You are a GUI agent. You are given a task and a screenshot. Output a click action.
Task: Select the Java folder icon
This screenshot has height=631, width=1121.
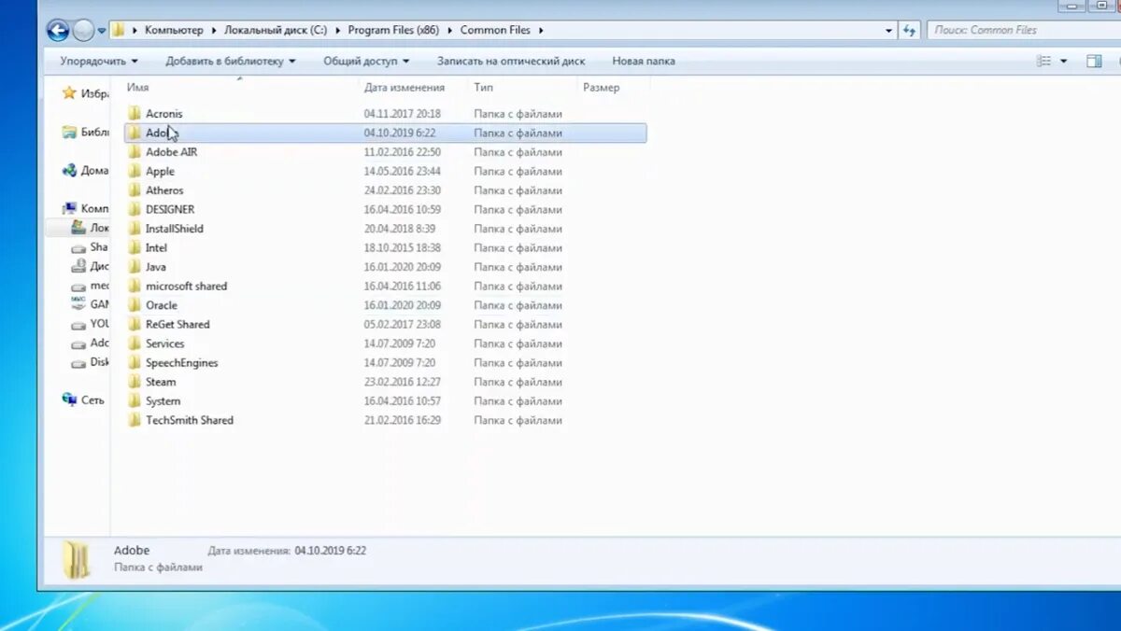coord(134,266)
